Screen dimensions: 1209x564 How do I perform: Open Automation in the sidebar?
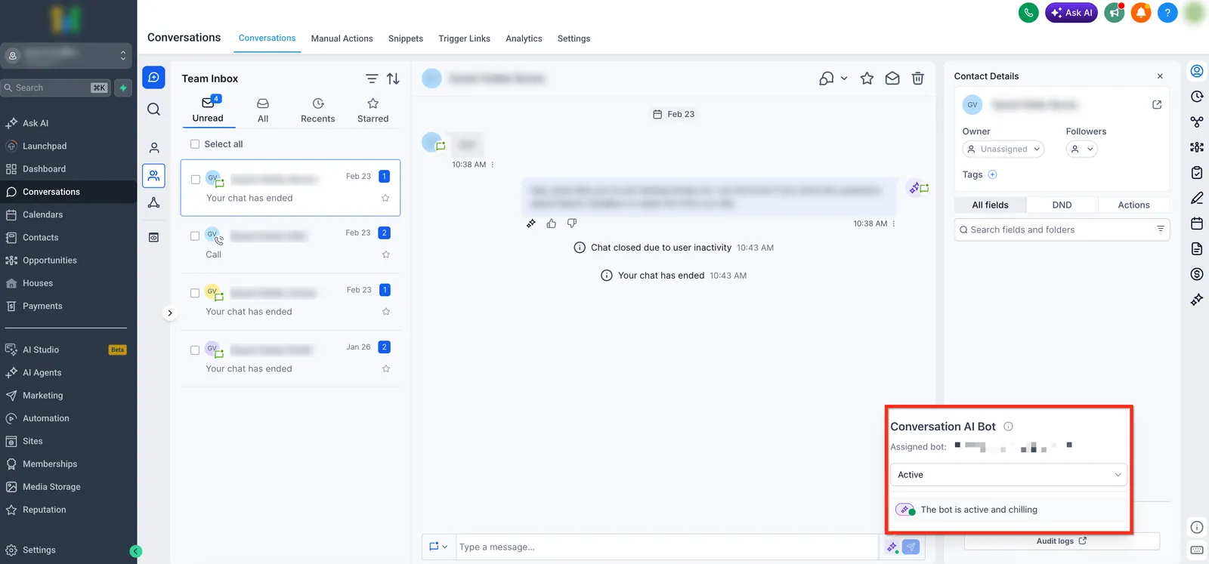tap(45, 418)
